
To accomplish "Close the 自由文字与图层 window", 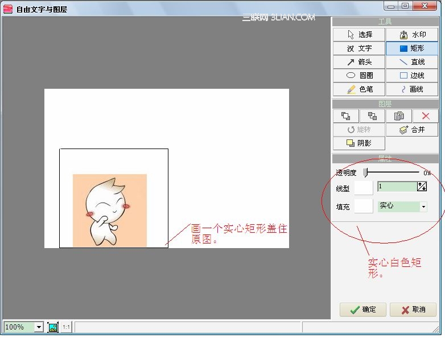I will point(425,6).
